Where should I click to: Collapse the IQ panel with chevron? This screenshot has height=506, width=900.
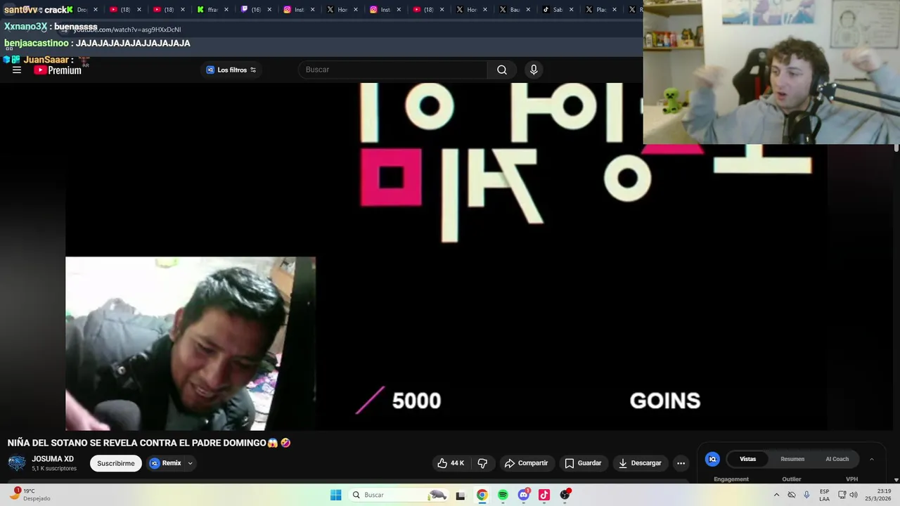click(x=872, y=459)
